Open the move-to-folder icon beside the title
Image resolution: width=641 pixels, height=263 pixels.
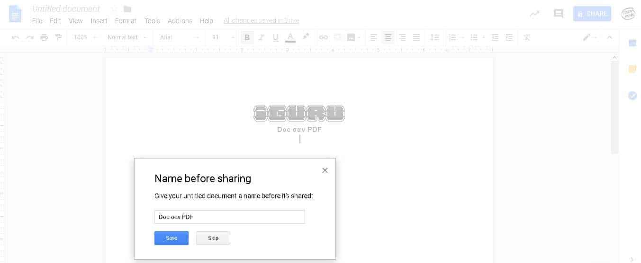click(x=127, y=9)
